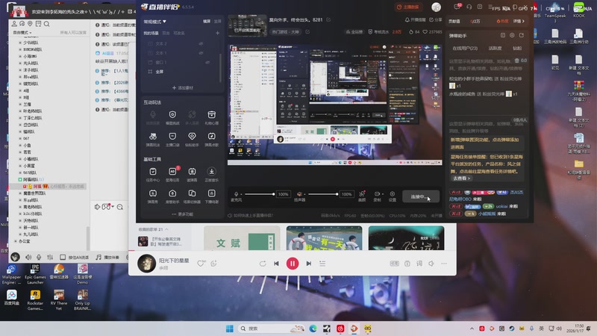Open the 正版音乐 download icon
Image resolution: width=597 pixels, height=336 pixels.
[x=211, y=172]
